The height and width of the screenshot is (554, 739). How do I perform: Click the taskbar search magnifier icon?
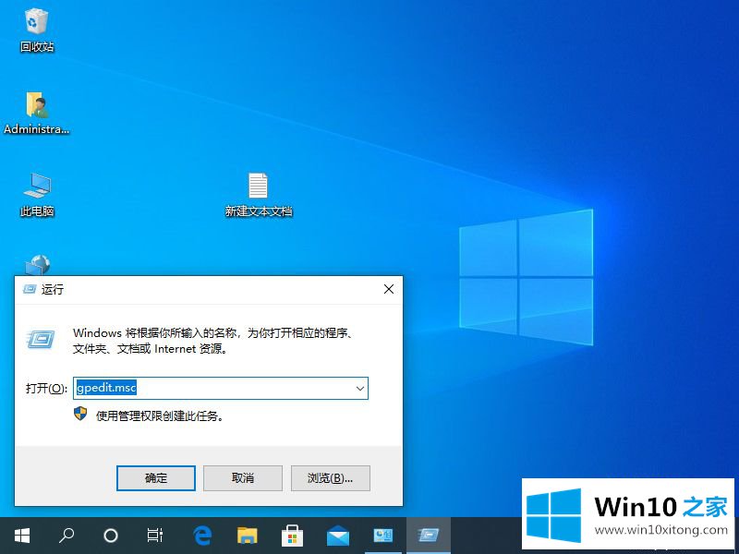(x=67, y=535)
